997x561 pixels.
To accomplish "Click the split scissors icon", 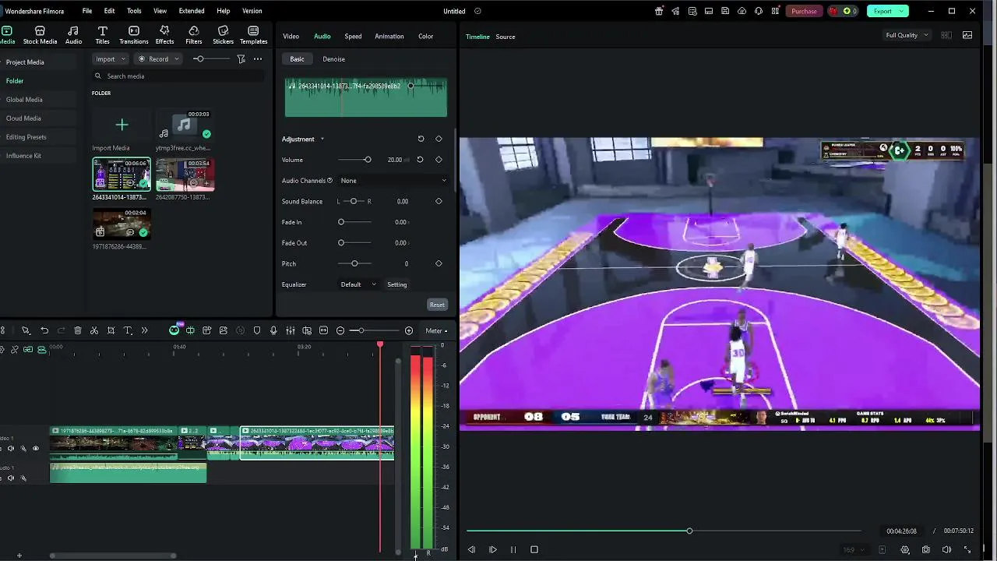I will (94, 330).
